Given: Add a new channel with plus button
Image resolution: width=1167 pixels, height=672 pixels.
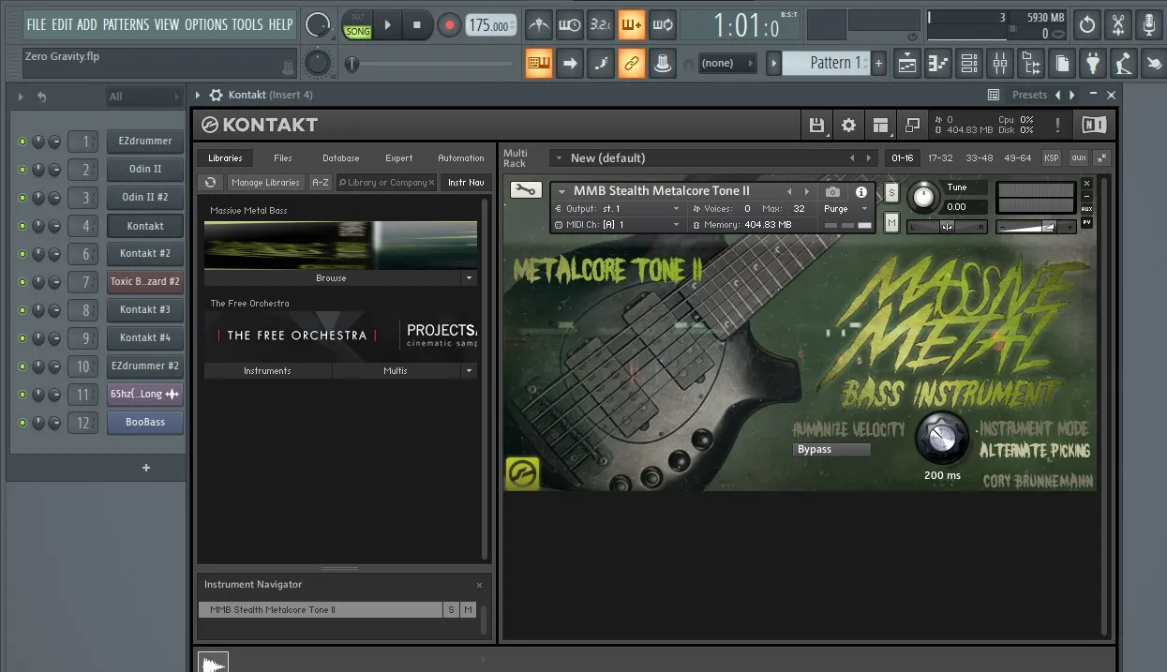Looking at the screenshot, I should coord(145,468).
